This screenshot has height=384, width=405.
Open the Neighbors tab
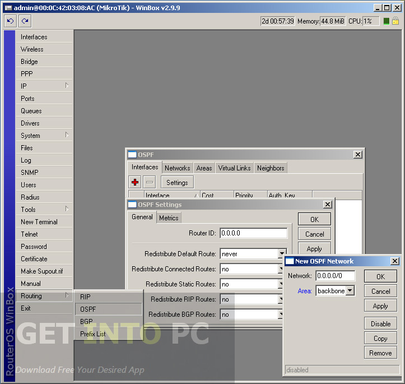click(271, 168)
